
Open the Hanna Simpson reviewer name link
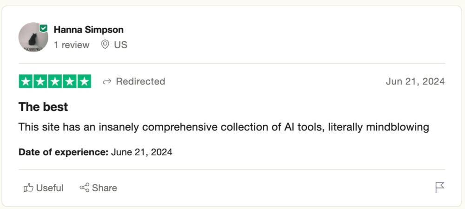click(89, 30)
